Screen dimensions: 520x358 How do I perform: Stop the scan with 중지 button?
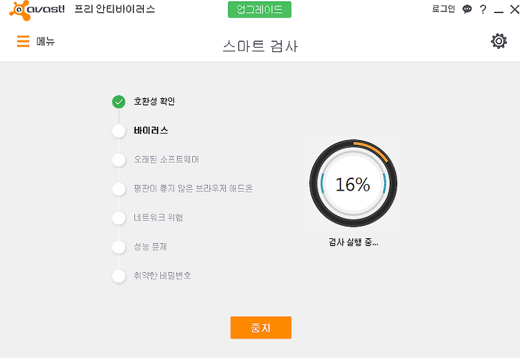tap(261, 328)
